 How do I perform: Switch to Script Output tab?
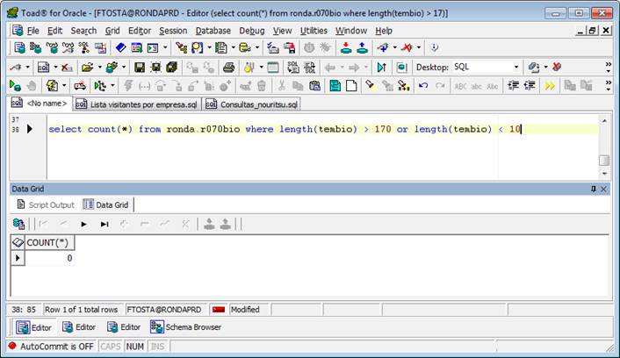tap(47, 204)
